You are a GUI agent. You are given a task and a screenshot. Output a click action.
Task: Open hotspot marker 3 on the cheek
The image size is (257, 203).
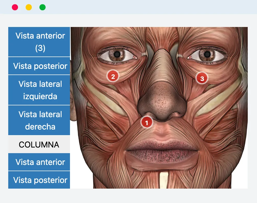pos(202,78)
